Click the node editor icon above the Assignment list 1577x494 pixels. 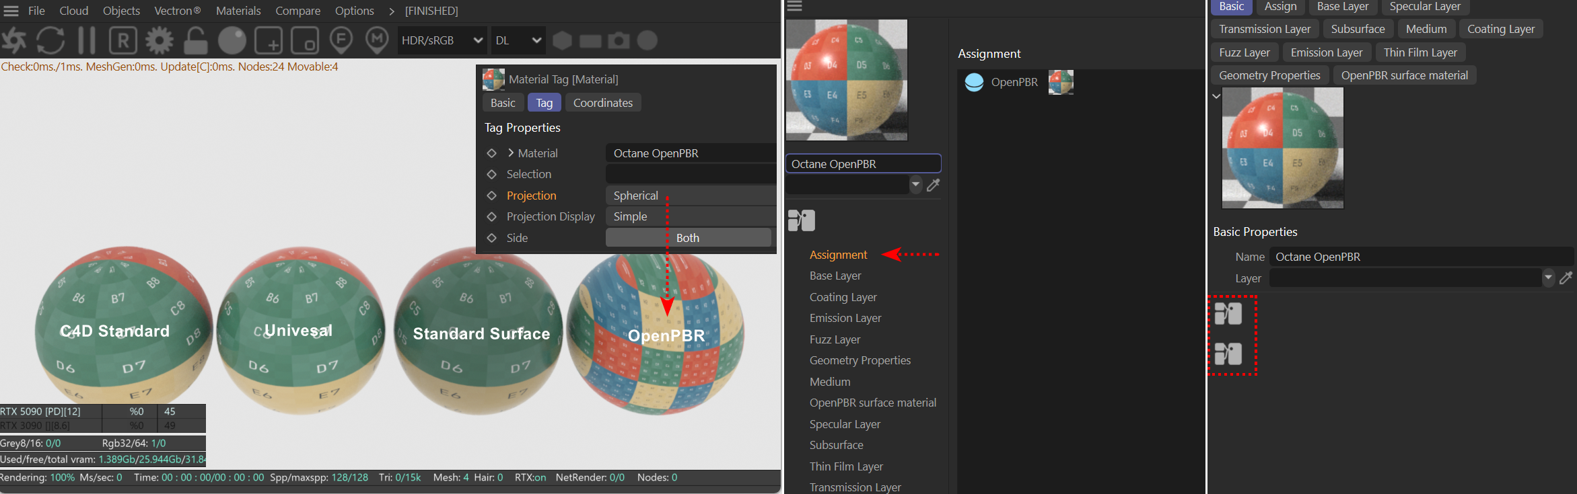coord(802,220)
